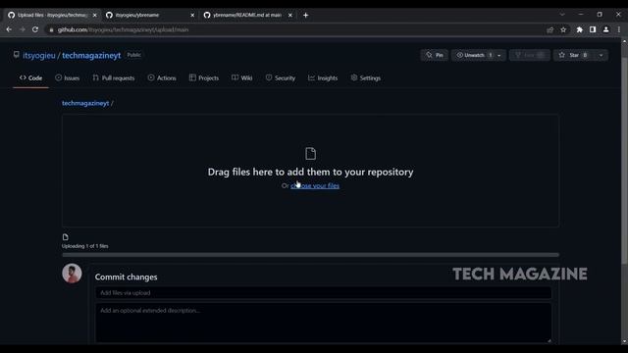The width and height of the screenshot is (628, 353).
Task: Click the upload progress bar
Action: pyautogui.click(x=310, y=255)
